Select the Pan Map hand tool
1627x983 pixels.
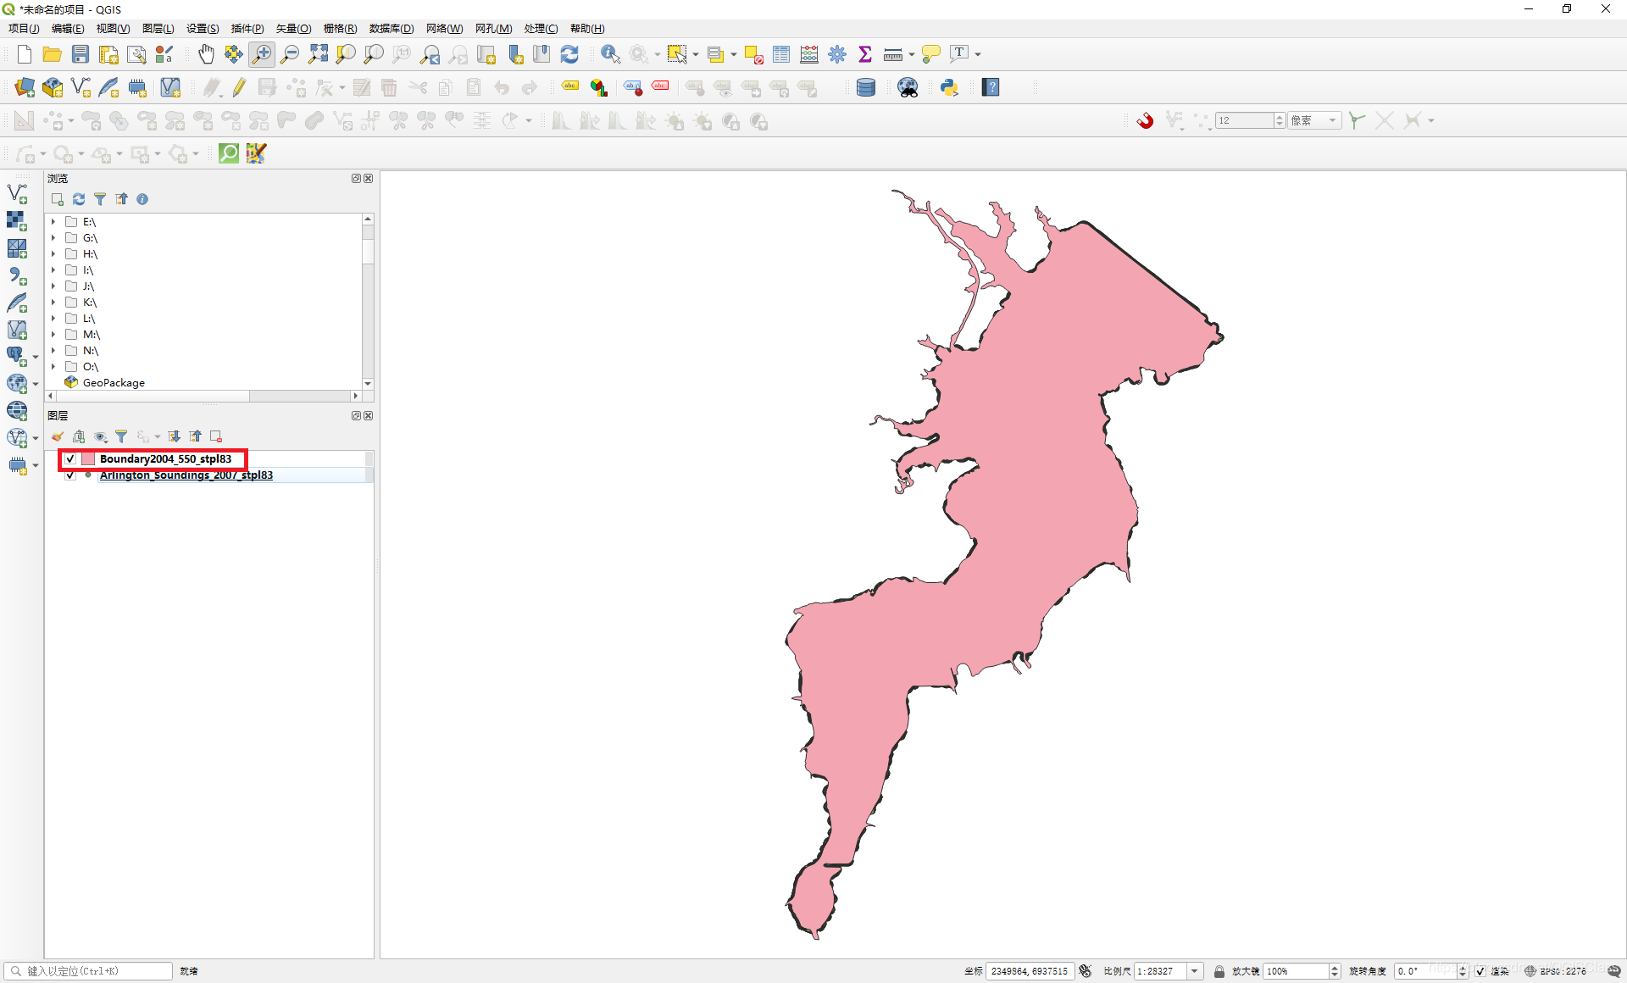[206, 54]
